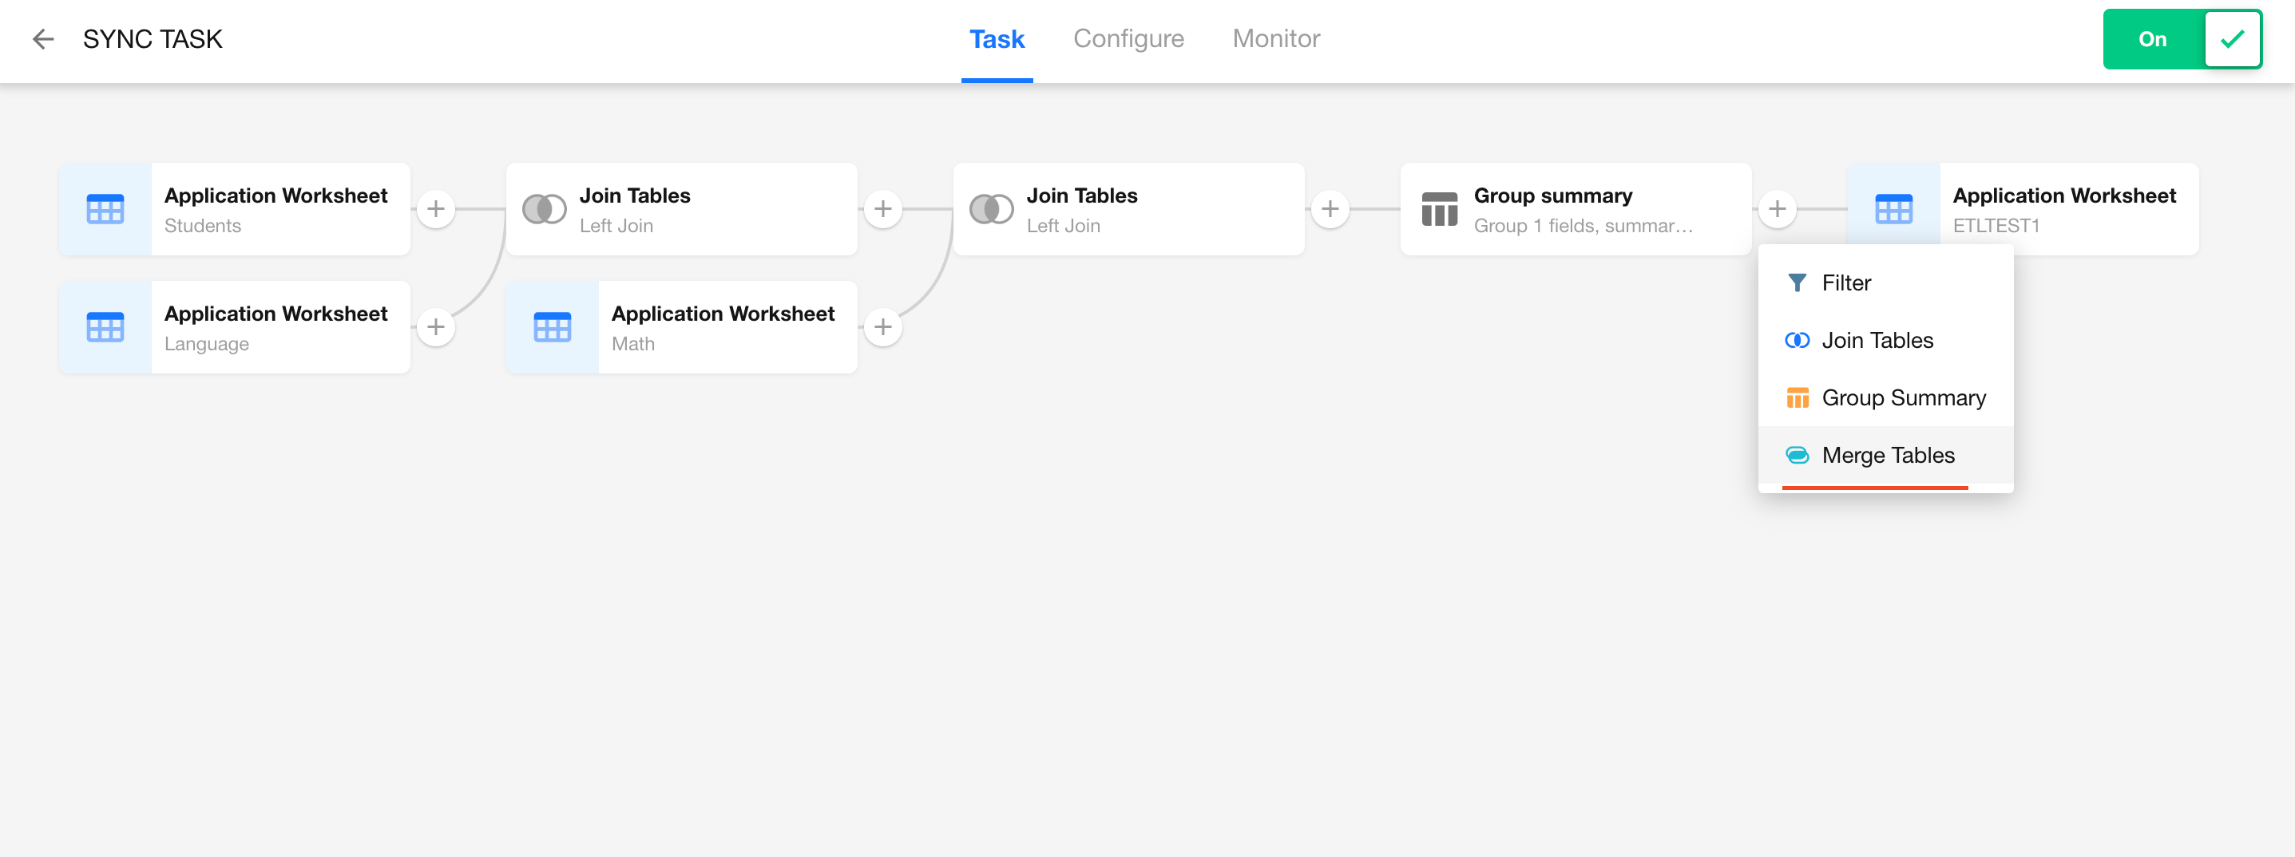Choose Filter from the add-node menu
Image resolution: width=2295 pixels, height=857 pixels.
pos(1846,283)
